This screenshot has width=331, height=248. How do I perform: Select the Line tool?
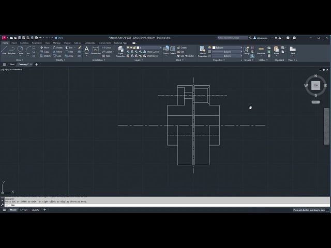[x=4, y=50]
